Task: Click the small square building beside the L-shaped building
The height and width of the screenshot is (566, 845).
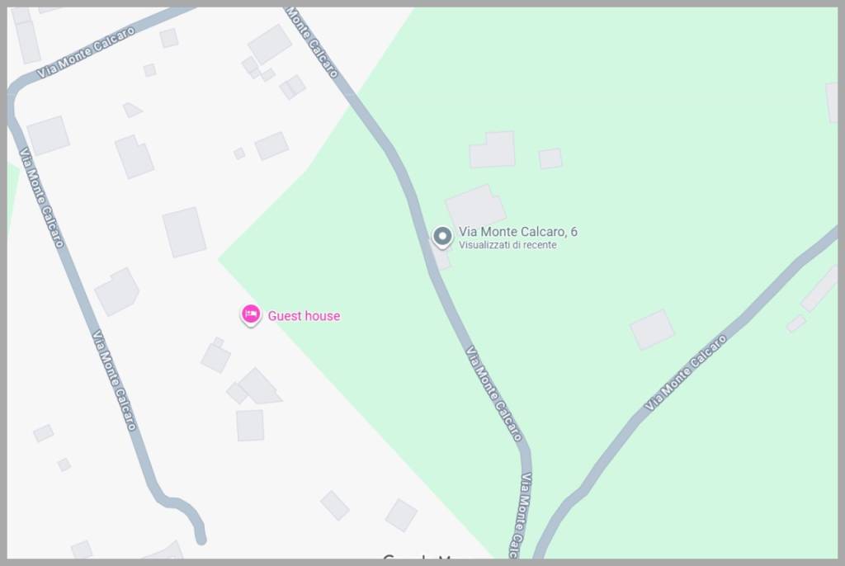Action: point(550,158)
